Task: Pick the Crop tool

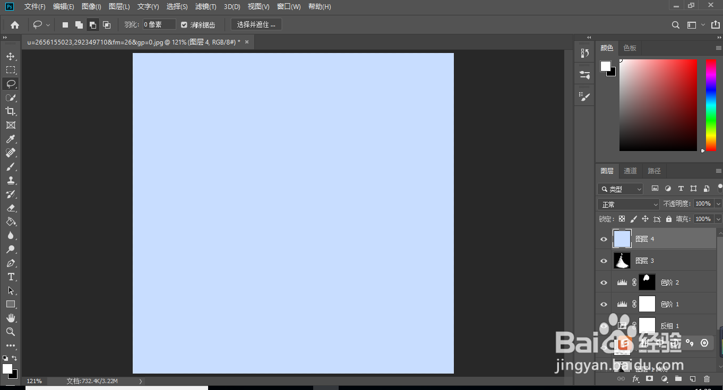Action: click(x=11, y=111)
